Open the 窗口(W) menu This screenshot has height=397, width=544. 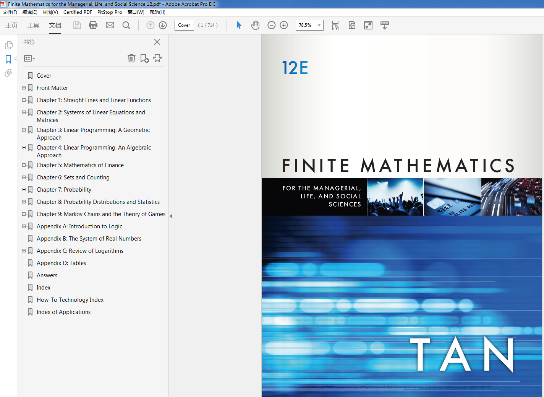[136, 12]
